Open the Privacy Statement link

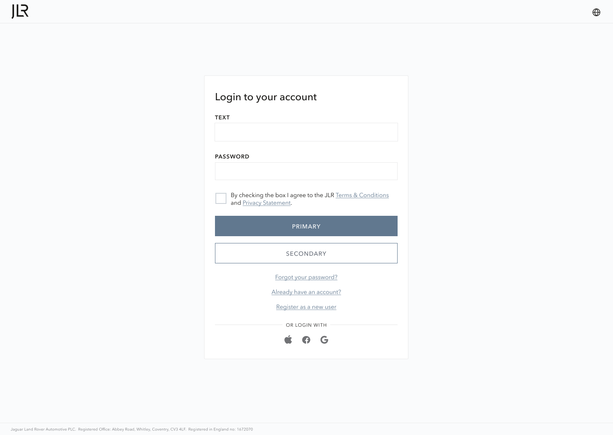click(x=266, y=203)
